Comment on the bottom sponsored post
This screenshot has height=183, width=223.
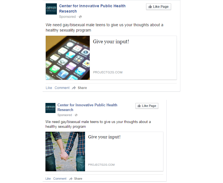click(60, 179)
